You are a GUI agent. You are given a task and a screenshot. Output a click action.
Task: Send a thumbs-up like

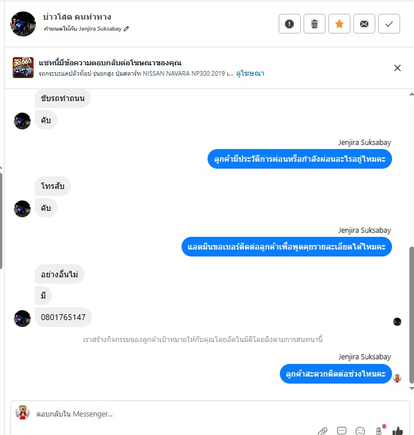coord(398,431)
